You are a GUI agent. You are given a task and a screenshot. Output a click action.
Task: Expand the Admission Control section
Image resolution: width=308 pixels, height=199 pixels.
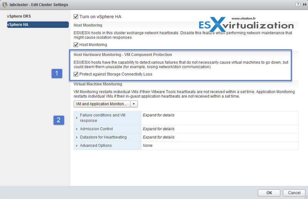coord(77,129)
